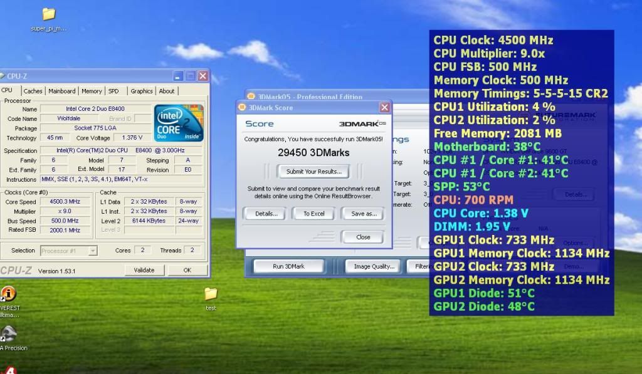The width and height of the screenshot is (642, 374).
Task: Click the Multiplier x 9.0 field
Action: (x=65, y=211)
